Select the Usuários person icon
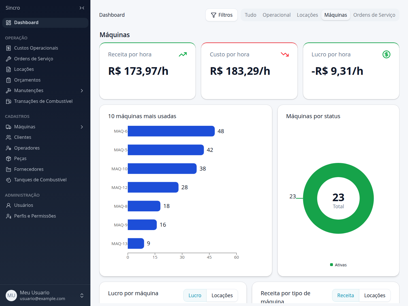 click(x=8, y=205)
